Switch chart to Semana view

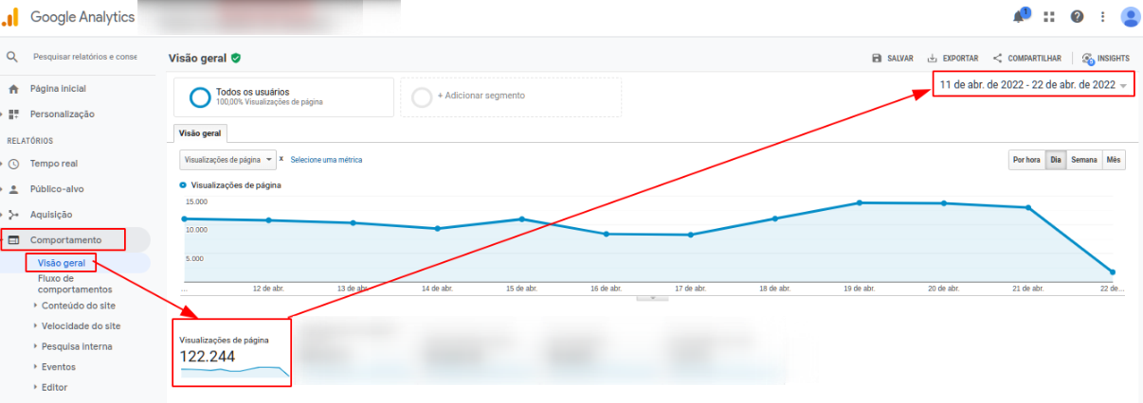(1083, 160)
